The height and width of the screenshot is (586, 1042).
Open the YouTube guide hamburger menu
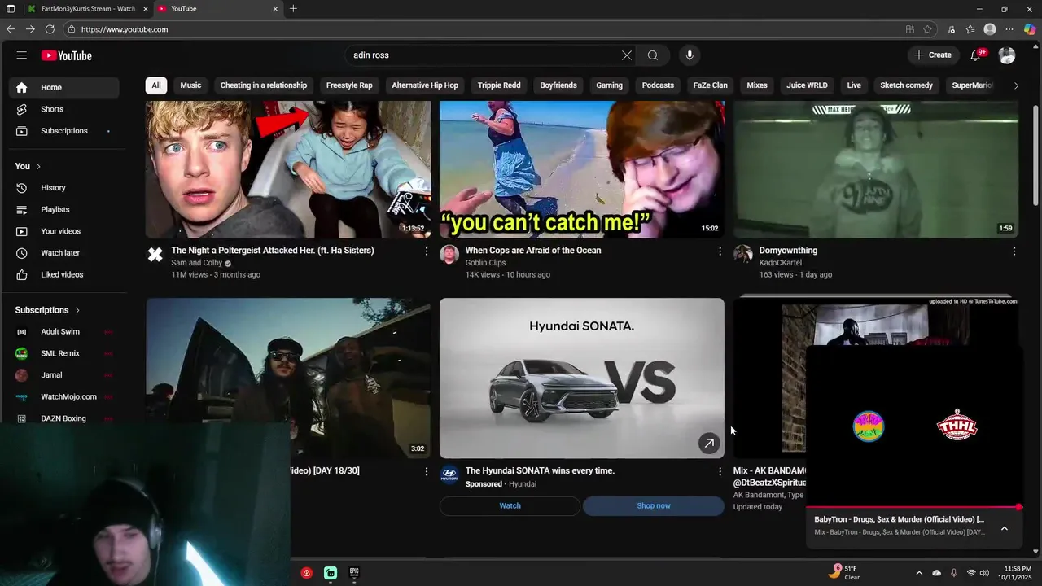point(22,55)
